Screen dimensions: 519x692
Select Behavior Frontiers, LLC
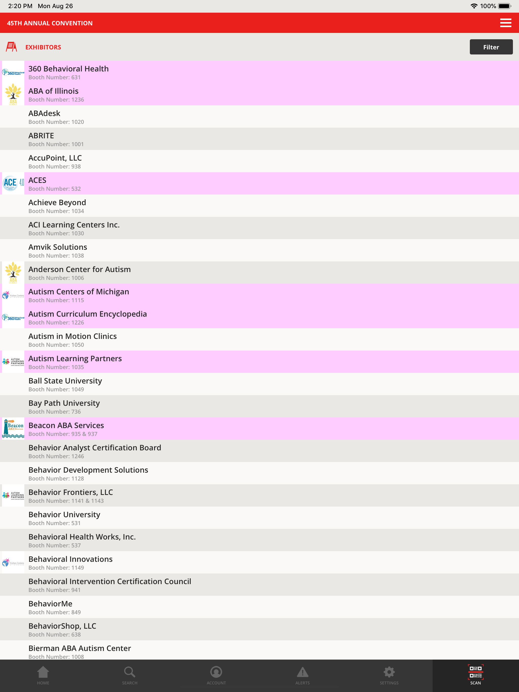coord(259,495)
